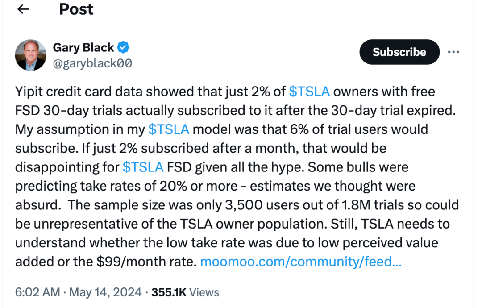
Task: View the 355.1K Views count
Action: (x=185, y=292)
